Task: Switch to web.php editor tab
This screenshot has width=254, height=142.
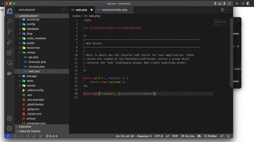Action: click(81, 10)
